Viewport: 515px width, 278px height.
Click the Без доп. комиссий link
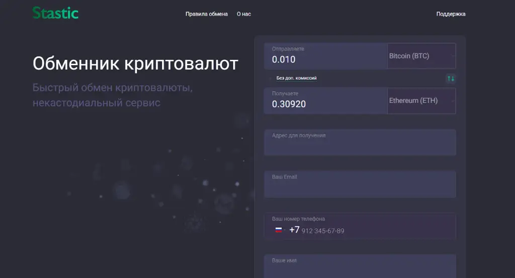tap(296, 78)
